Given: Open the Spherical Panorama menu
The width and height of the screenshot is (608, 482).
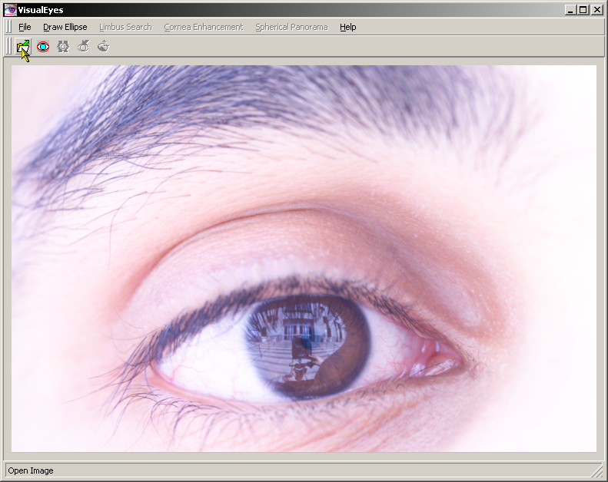Looking at the screenshot, I should 291,27.
